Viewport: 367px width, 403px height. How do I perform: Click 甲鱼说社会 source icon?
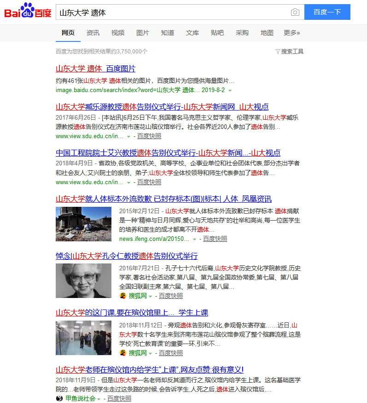coord(59,398)
